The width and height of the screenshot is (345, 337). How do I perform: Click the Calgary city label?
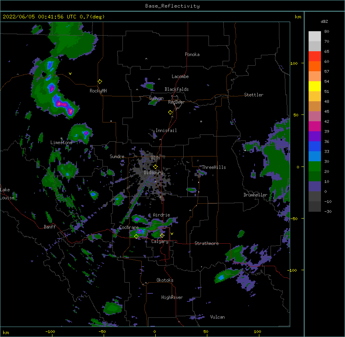point(160,241)
